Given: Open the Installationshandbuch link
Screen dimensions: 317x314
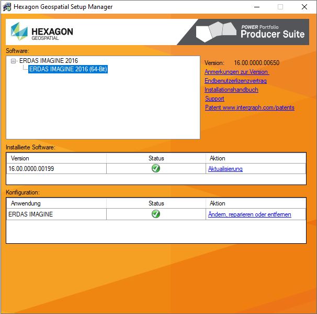Looking at the screenshot, I should [x=231, y=90].
